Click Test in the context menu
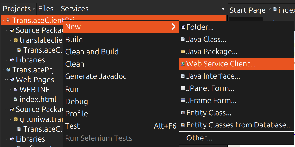The width and height of the screenshot is (295, 147). pos(121,126)
